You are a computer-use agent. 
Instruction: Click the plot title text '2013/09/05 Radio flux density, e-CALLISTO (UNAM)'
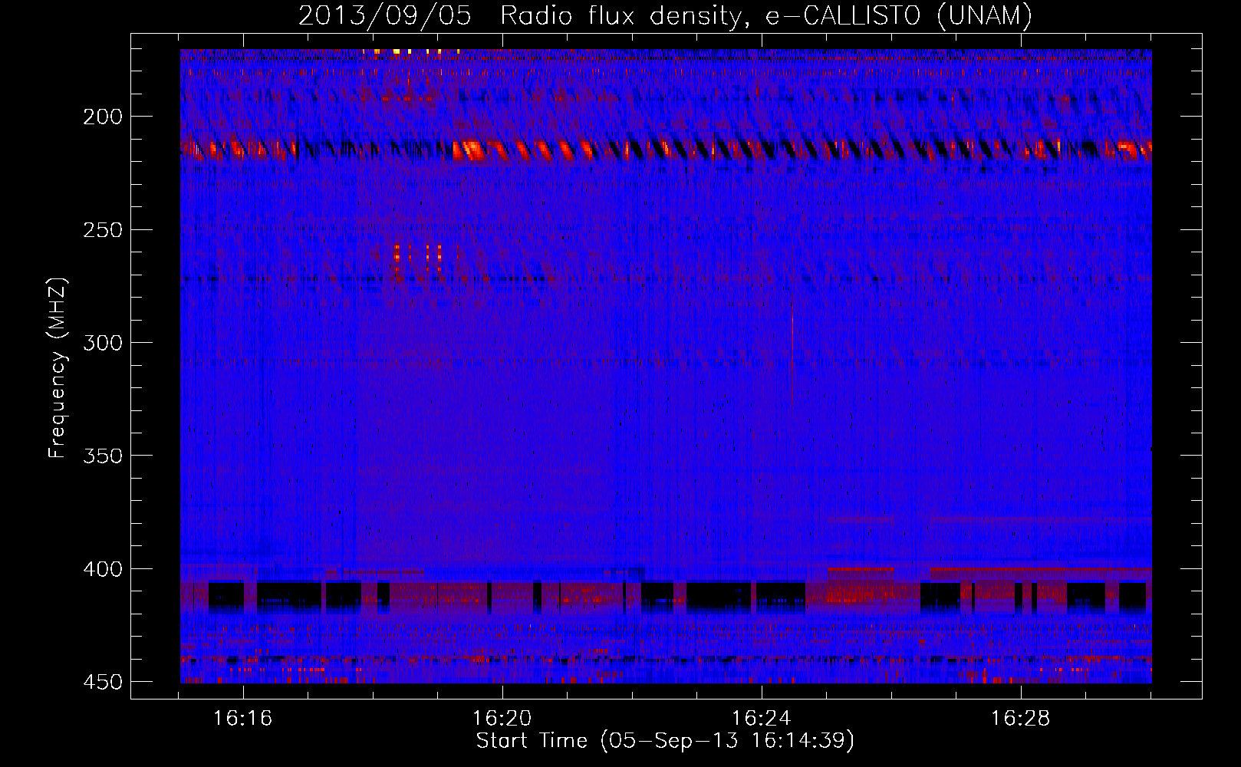click(665, 16)
